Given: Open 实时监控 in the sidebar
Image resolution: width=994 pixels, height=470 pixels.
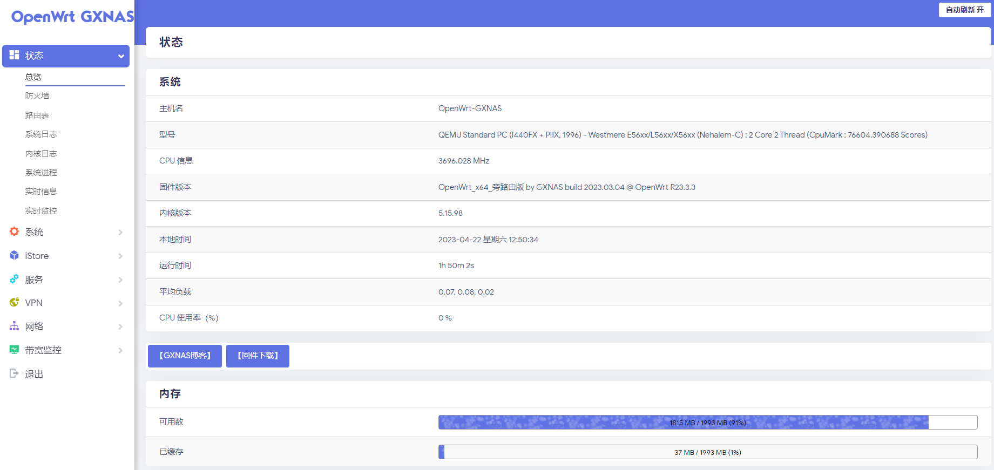Looking at the screenshot, I should [x=41, y=210].
